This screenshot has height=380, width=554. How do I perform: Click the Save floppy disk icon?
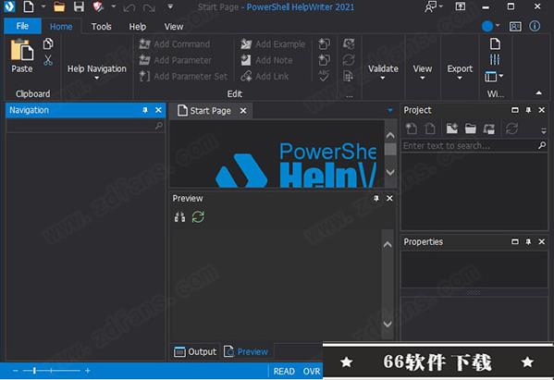(79, 6)
